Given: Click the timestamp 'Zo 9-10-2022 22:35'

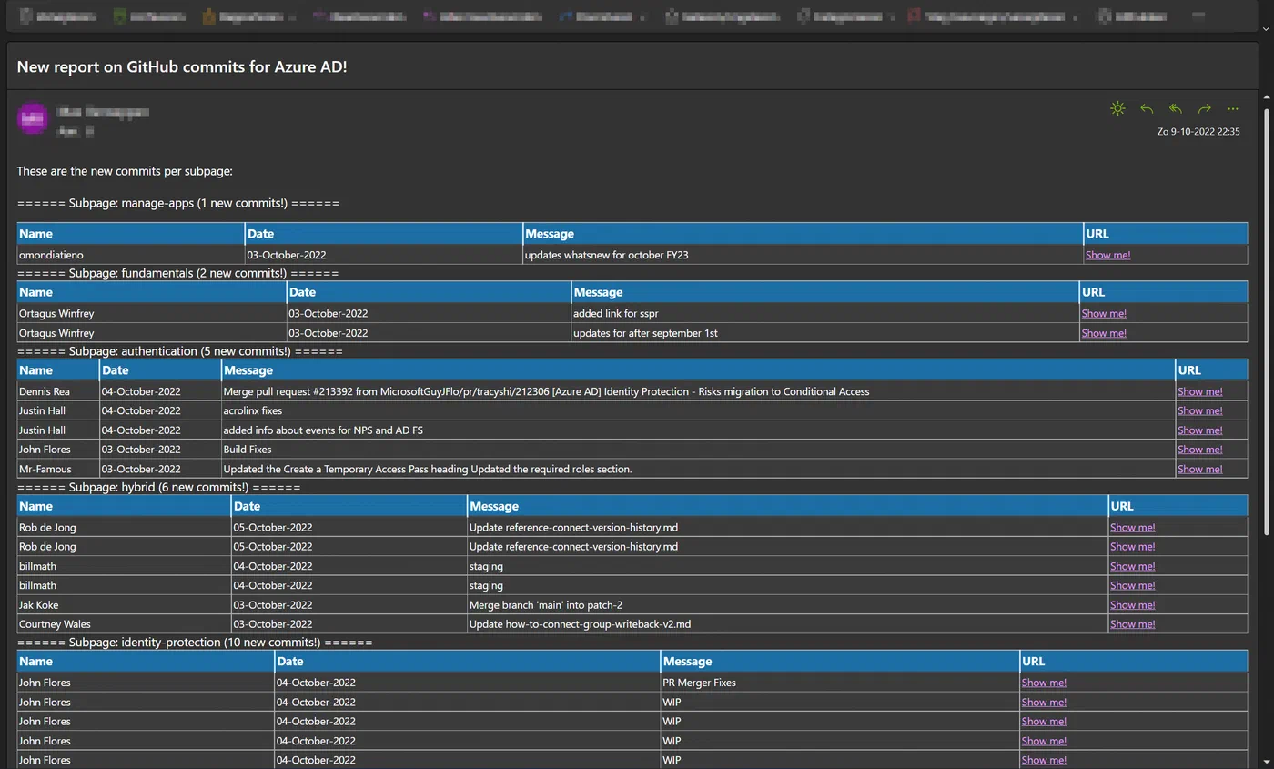Looking at the screenshot, I should pos(1198,132).
